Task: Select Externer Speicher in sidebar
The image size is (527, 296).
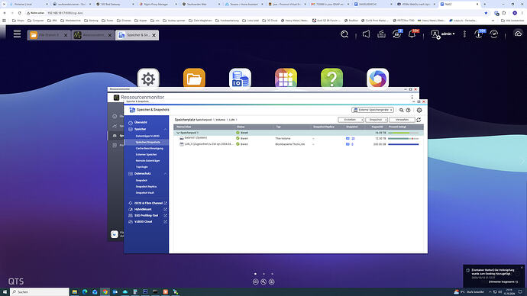Action: pos(146,155)
